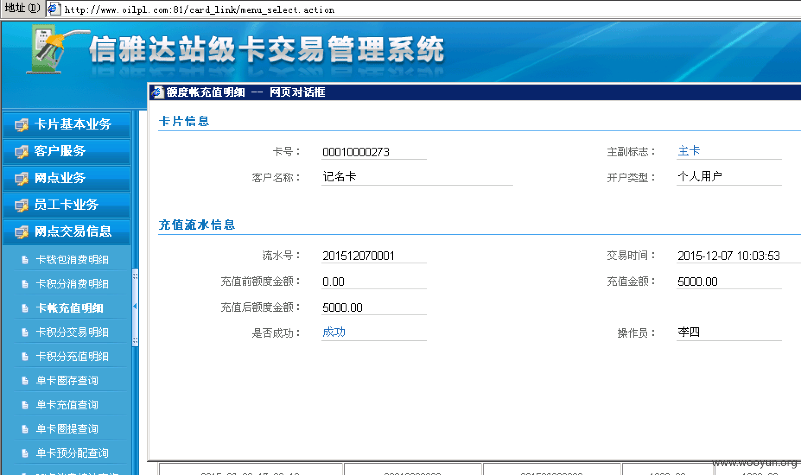801x475 pixels.
Task: Click the 交易时间 field 2015-12-07 10:03:53
Action: point(739,256)
